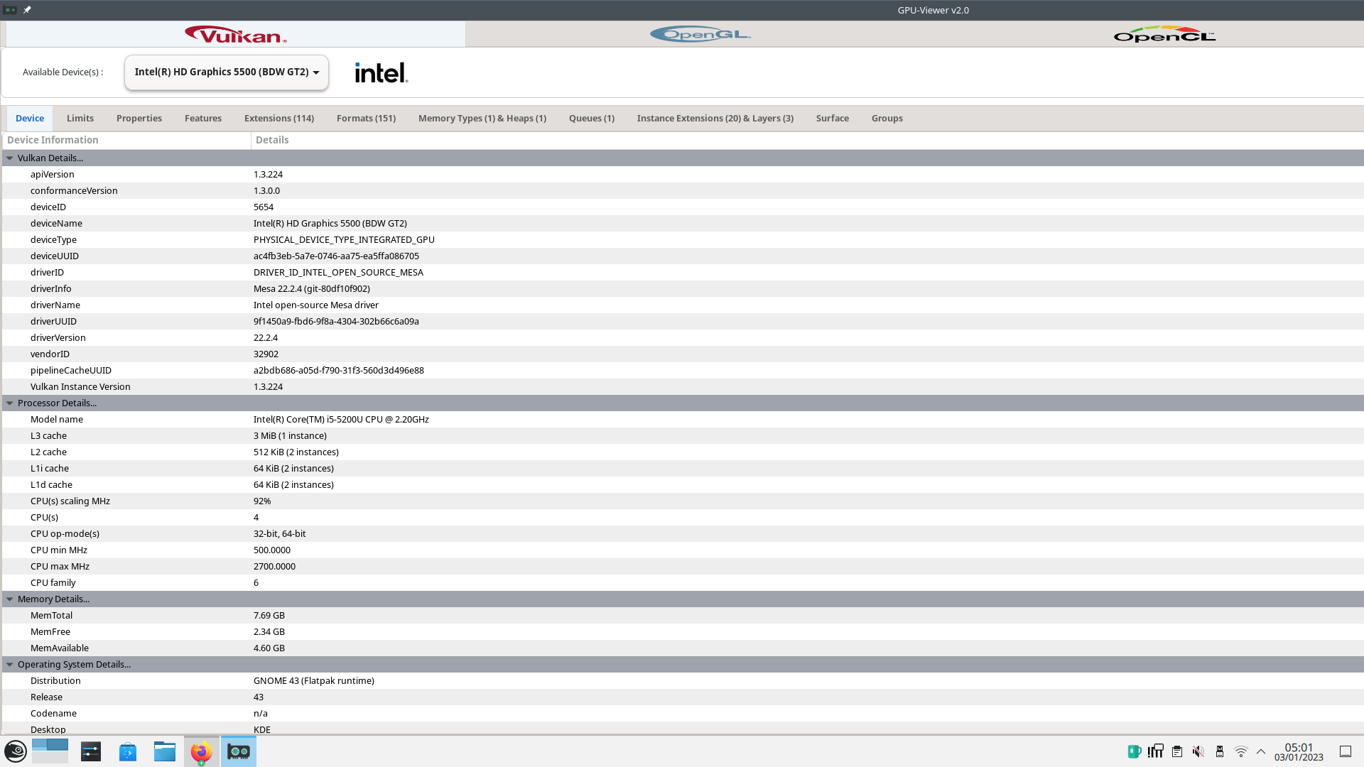
Task: Click the Details column header
Action: point(272,140)
